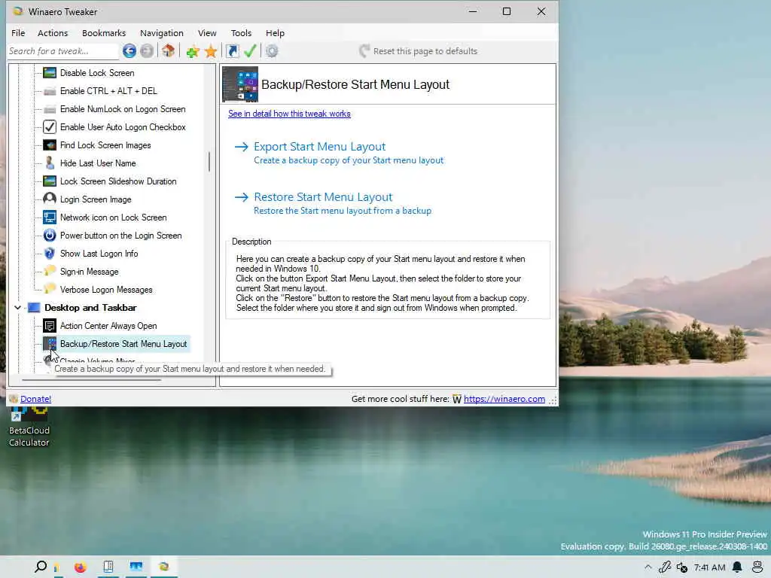Open the https://winaero.com link
Image resolution: width=771 pixels, height=578 pixels.
(x=504, y=399)
